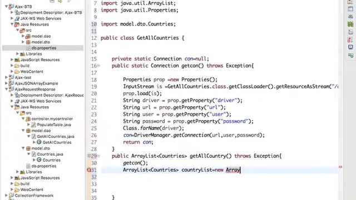Click the green map-like icon in the right trim
The image size is (356, 200).
[350, 24]
